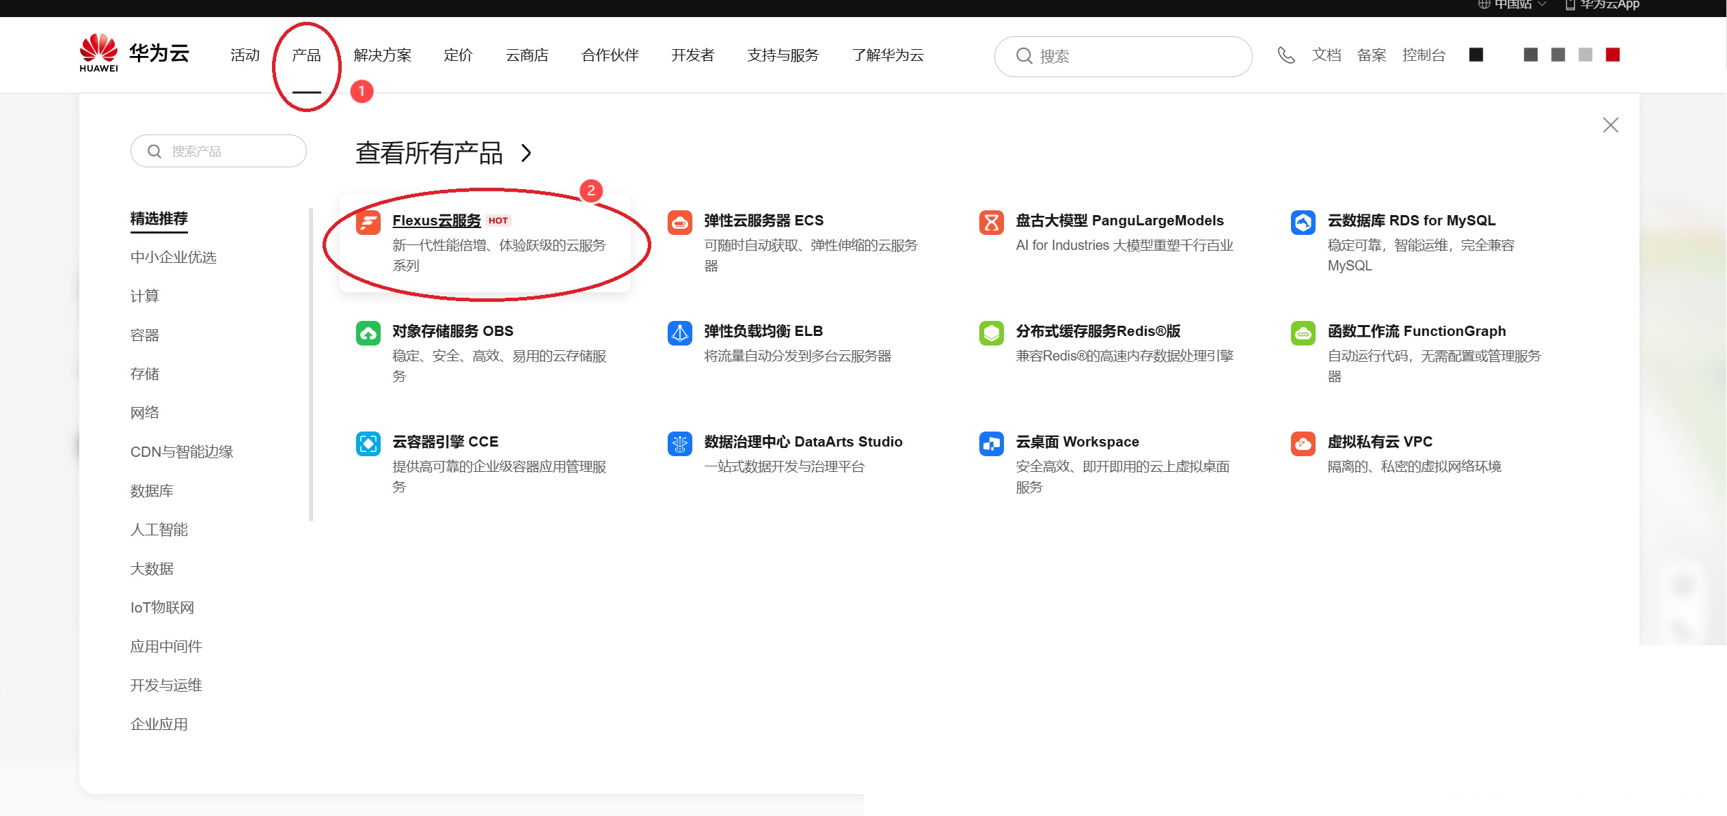Screen dimensions: 1727x816
Task: Click the magnifier icon in top search bar
Action: (1024, 56)
